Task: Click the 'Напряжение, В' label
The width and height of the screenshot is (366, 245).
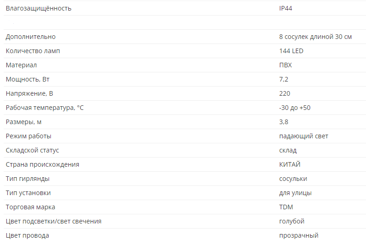Action: 29,93
